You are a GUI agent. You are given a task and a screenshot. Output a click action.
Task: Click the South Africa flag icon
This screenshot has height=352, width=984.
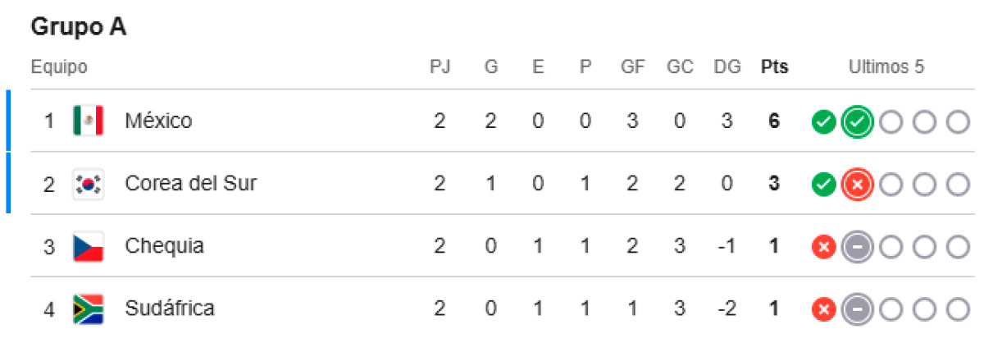(x=88, y=309)
